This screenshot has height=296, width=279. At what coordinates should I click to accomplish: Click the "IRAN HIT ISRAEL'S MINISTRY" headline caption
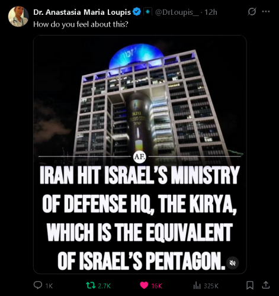140,175
